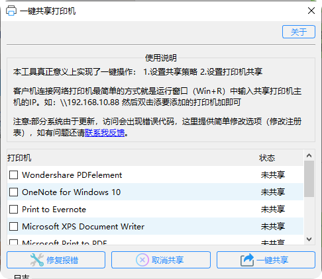Check the Wondershare PDFelement checkbox
322x279 pixels.
tap(14, 175)
